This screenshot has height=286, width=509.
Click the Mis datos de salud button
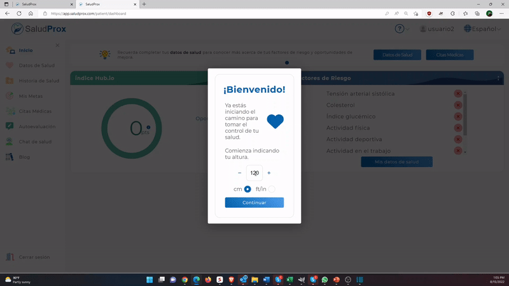point(396,162)
